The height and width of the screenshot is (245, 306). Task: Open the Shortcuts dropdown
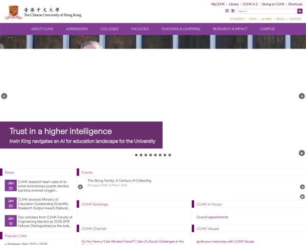pyautogui.click(x=295, y=4)
